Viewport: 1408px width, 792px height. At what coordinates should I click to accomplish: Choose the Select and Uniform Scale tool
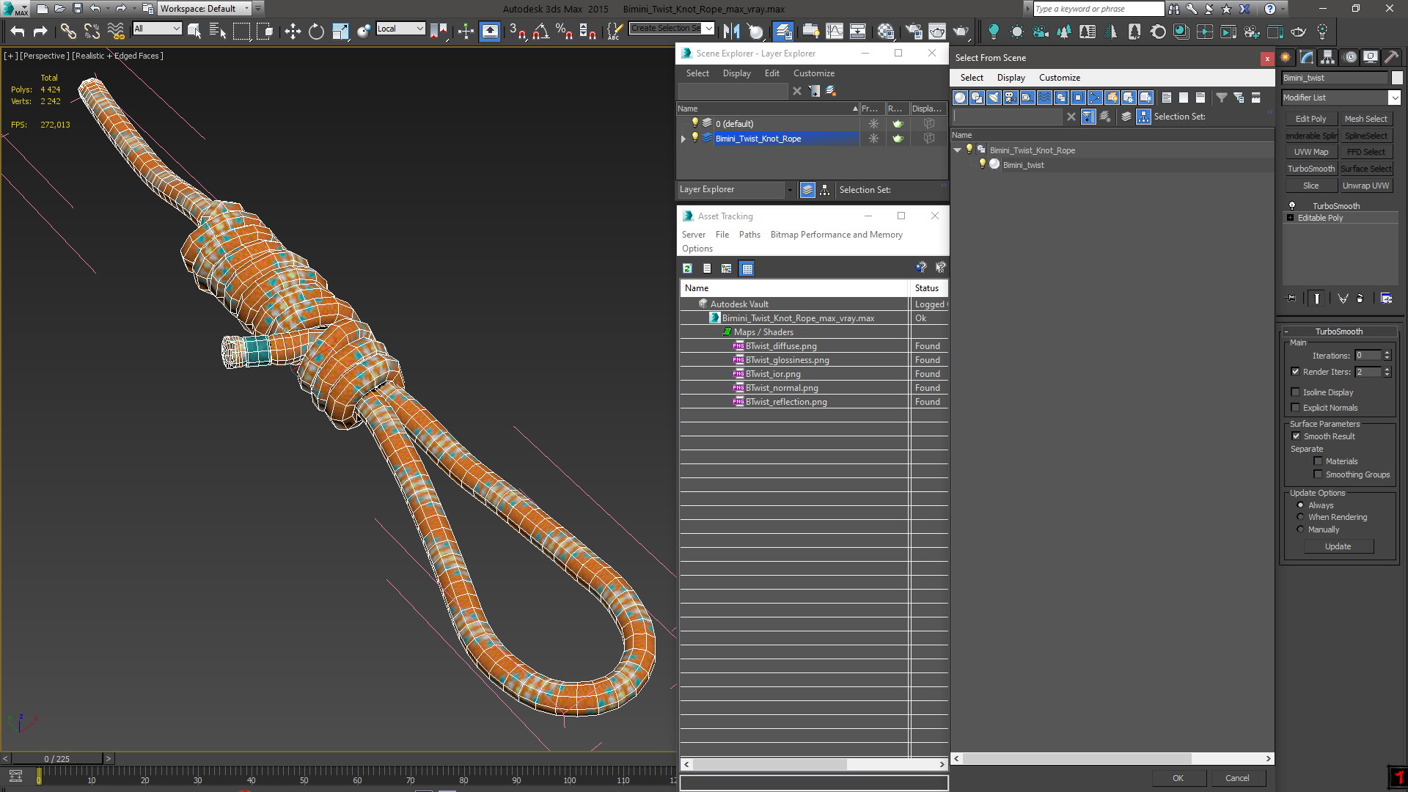340,31
